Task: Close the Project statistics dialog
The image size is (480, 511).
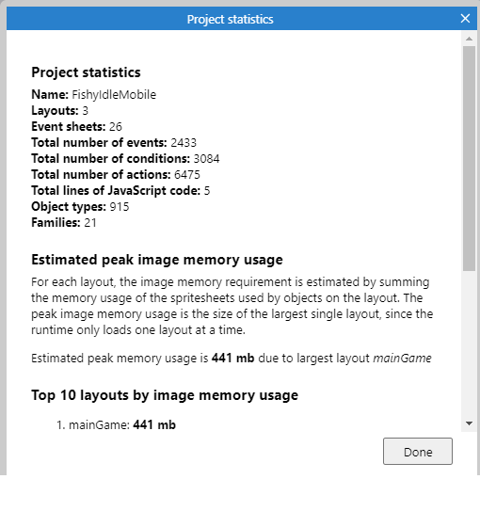Action: [x=465, y=18]
